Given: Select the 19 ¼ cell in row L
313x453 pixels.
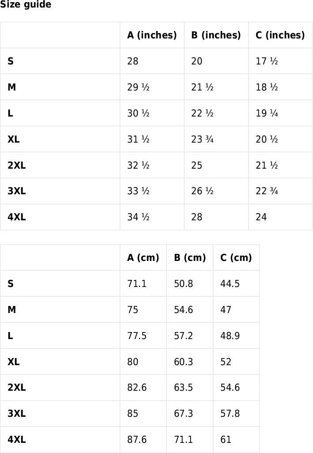Looking at the screenshot, I should [267, 113].
